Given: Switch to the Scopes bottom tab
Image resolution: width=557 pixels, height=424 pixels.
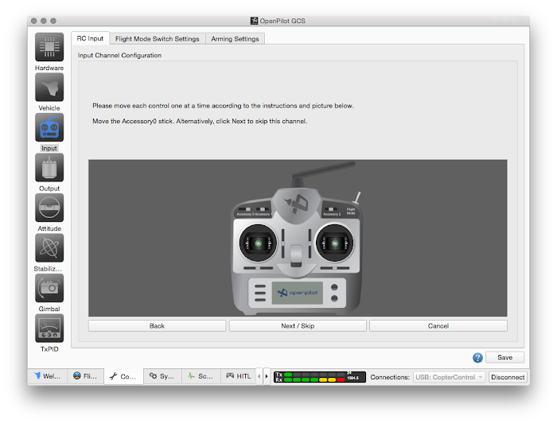Looking at the screenshot, I should (x=201, y=376).
